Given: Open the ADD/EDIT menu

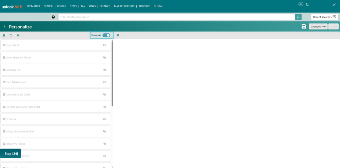Looking at the screenshot, I should coord(144,6).
